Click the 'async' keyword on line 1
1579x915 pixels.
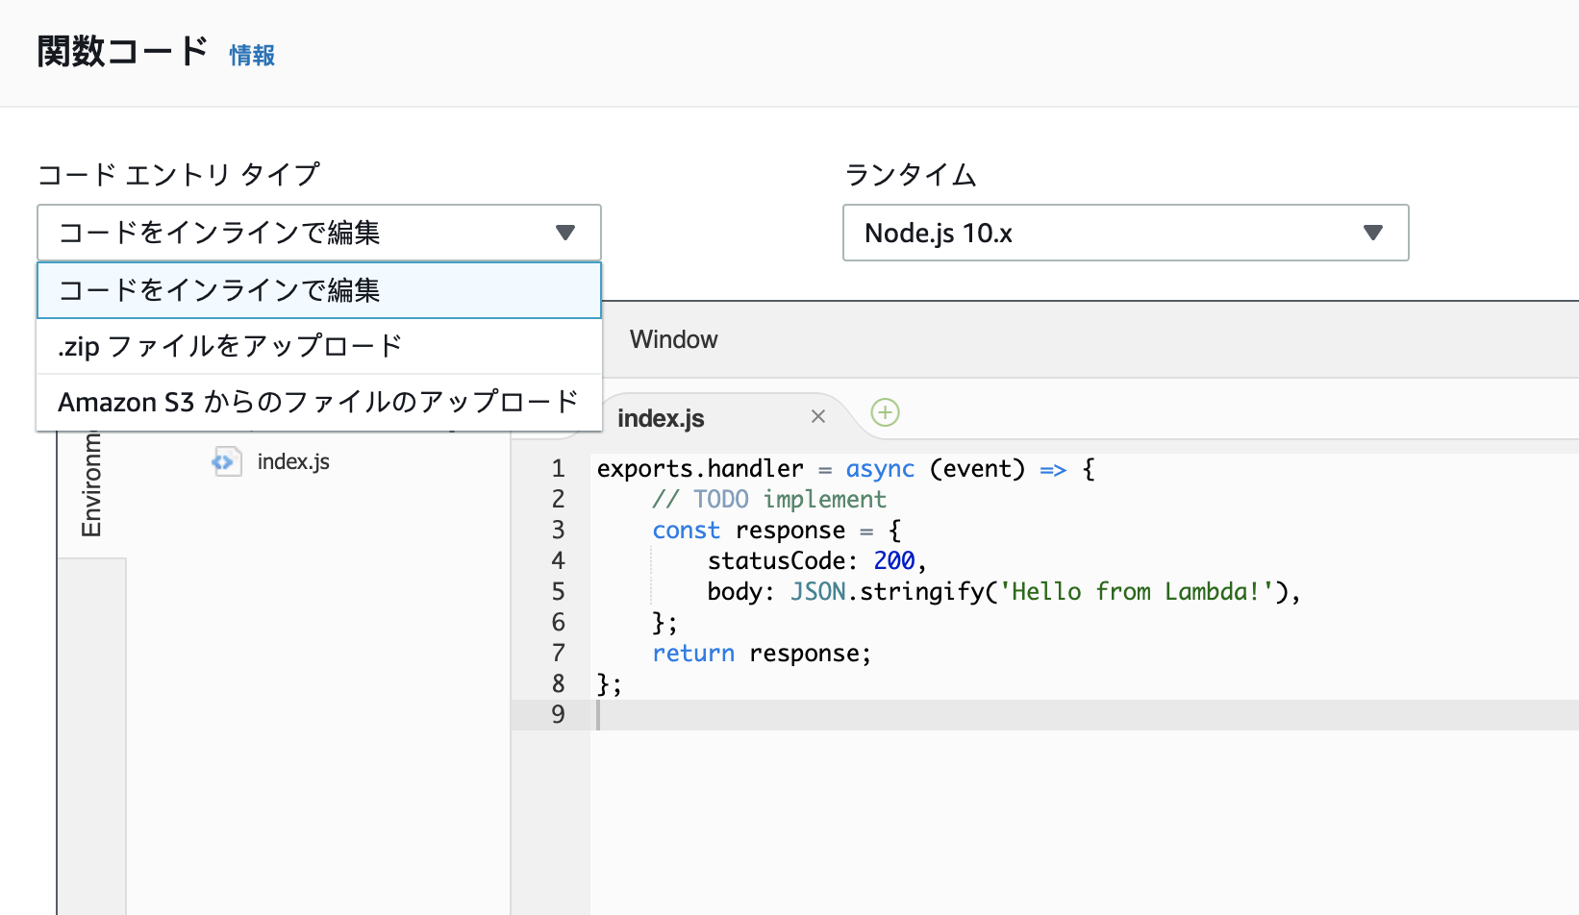pos(880,468)
